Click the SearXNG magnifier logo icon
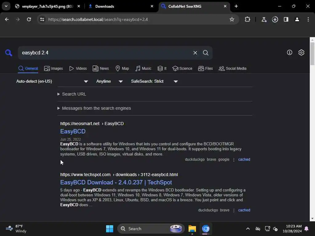The height and width of the screenshot is (236, 315). pyautogui.click(x=9, y=53)
